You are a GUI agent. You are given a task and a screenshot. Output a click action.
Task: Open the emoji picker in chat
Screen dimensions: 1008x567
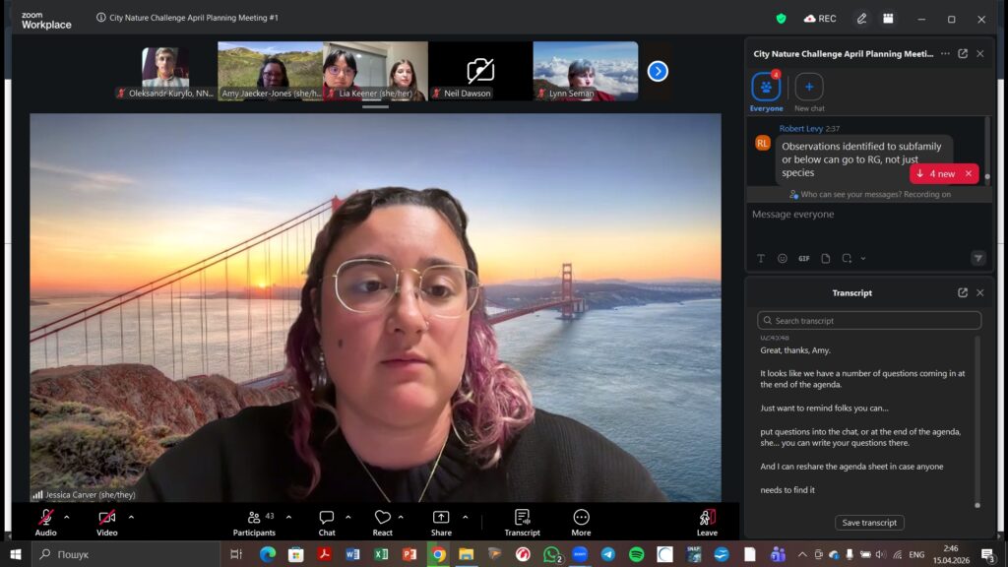pos(783,259)
